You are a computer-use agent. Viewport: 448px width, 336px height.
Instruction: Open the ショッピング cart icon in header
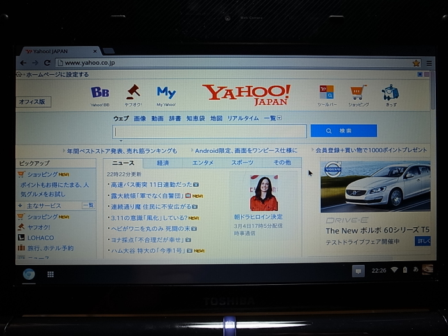(x=358, y=96)
